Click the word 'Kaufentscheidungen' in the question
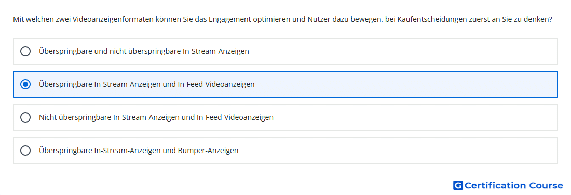 432,19
